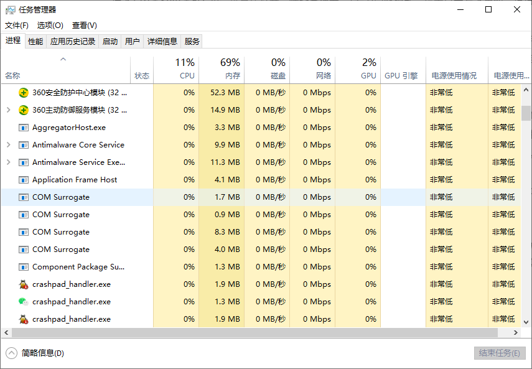Click the 52.3 MB memory cell
Screen dimensions: 532x369
(222, 93)
